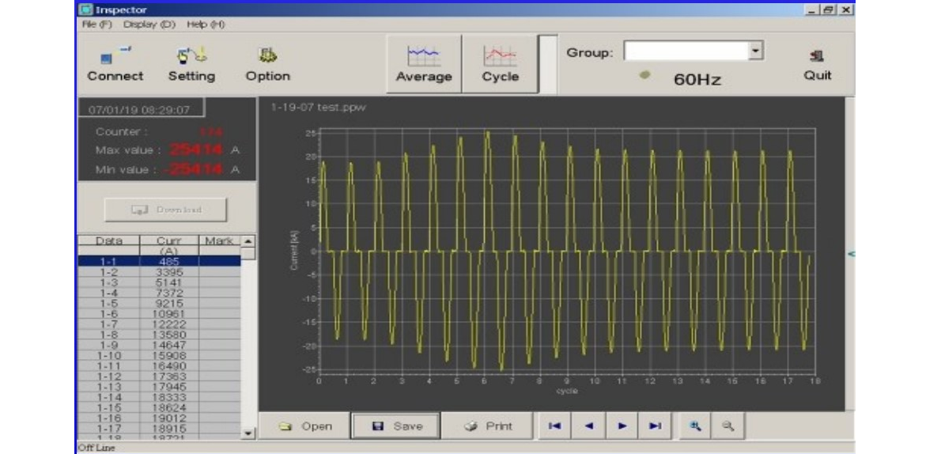The height and width of the screenshot is (454, 926).
Task: Go to previous record arrow
Action: (588, 426)
